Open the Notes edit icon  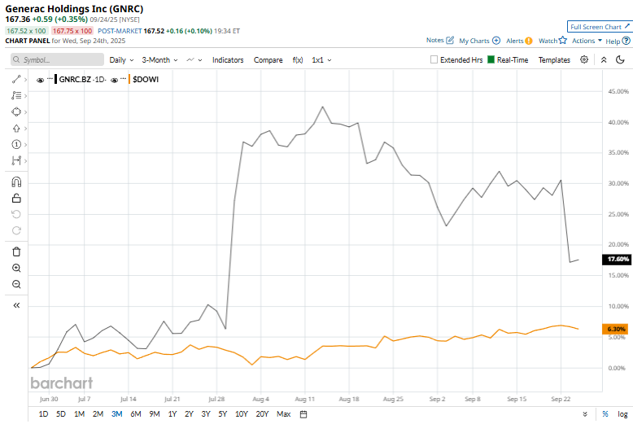[450, 40]
